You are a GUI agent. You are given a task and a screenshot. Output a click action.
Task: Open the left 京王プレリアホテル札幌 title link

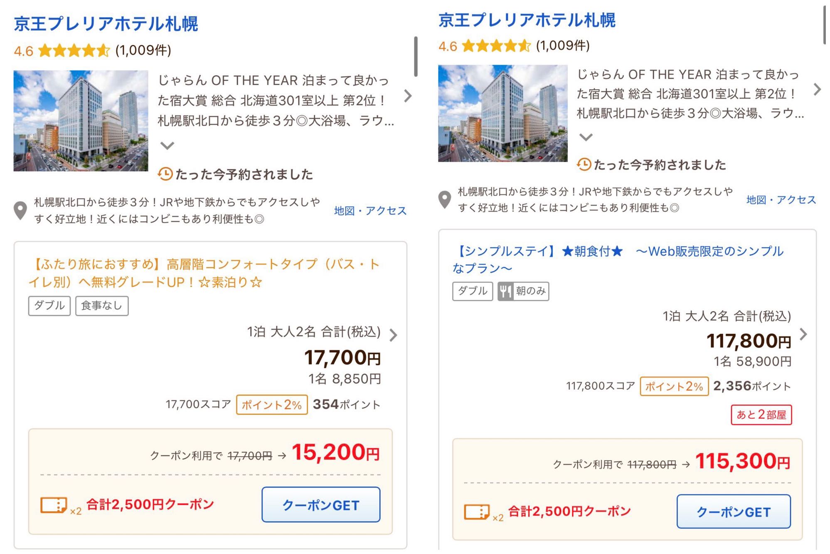pyautogui.click(x=106, y=24)
